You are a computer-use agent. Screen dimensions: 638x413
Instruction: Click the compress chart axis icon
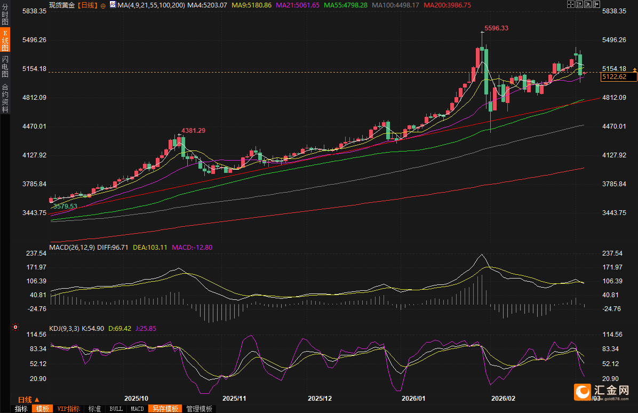pos(579,4)
